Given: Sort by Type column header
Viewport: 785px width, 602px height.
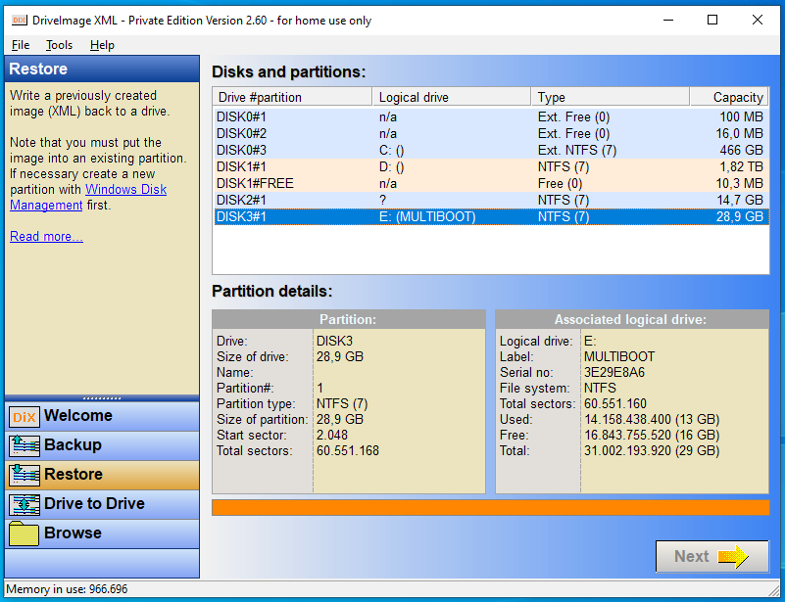Looking at the screenshot, I should 610,97.
